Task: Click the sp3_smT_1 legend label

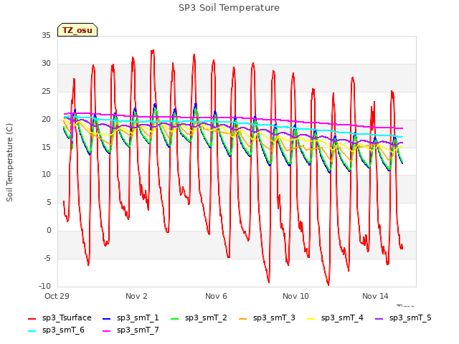Action: [x=138, y=317]
